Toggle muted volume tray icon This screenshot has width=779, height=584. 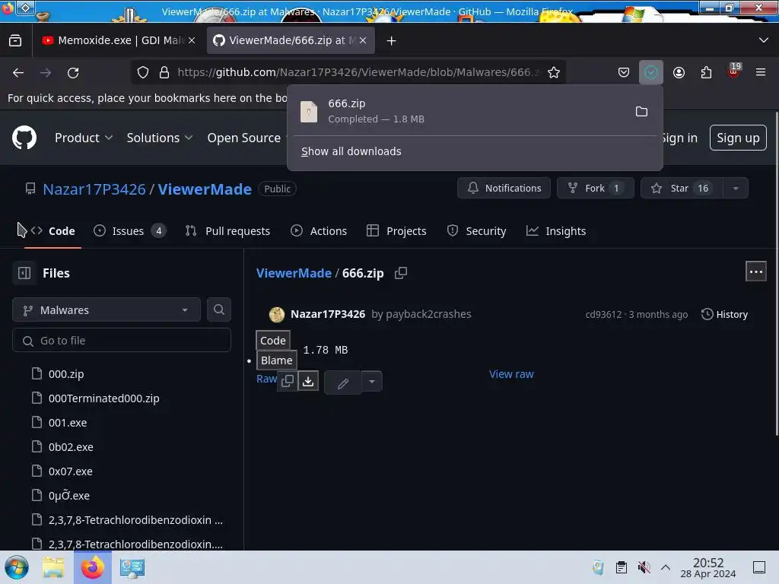coord(644,567)
